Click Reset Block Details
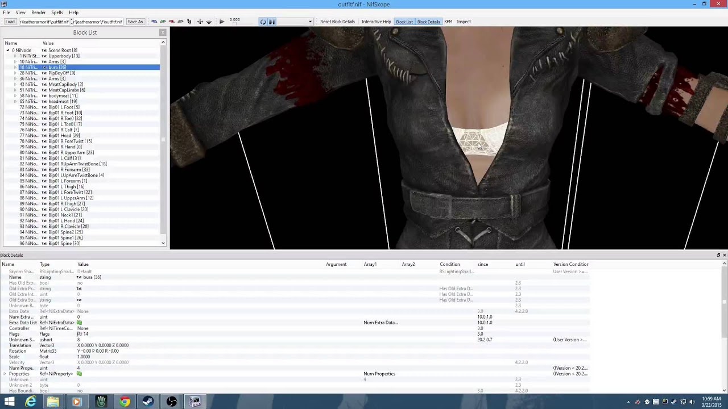 tap(337, 22)
